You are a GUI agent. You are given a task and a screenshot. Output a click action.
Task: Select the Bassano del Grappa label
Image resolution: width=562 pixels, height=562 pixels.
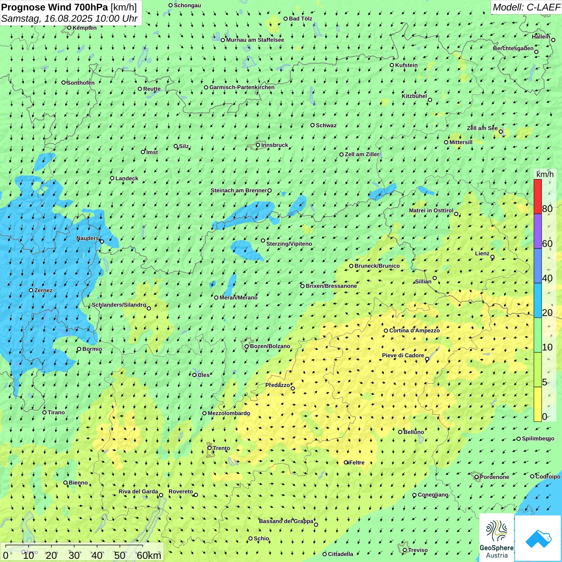[x=286, y=521]
